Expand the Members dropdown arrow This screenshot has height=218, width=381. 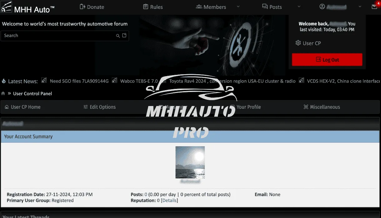coord(238,7)
